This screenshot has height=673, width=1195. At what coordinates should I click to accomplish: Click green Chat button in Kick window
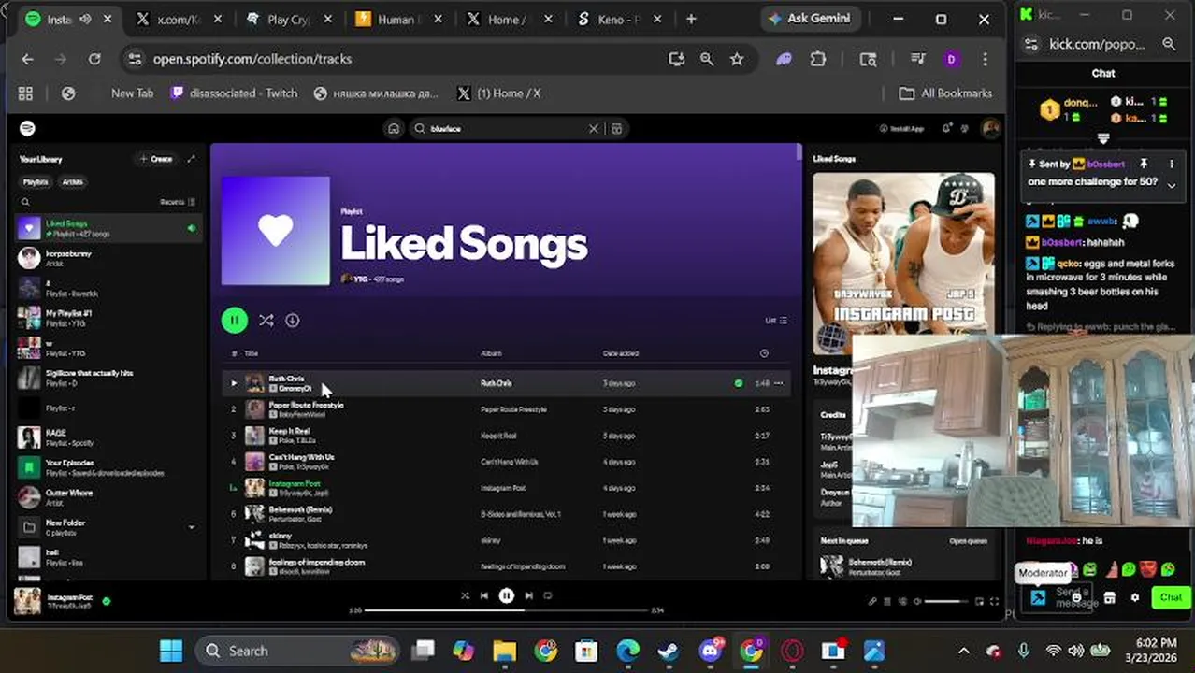coord(1171,597)
